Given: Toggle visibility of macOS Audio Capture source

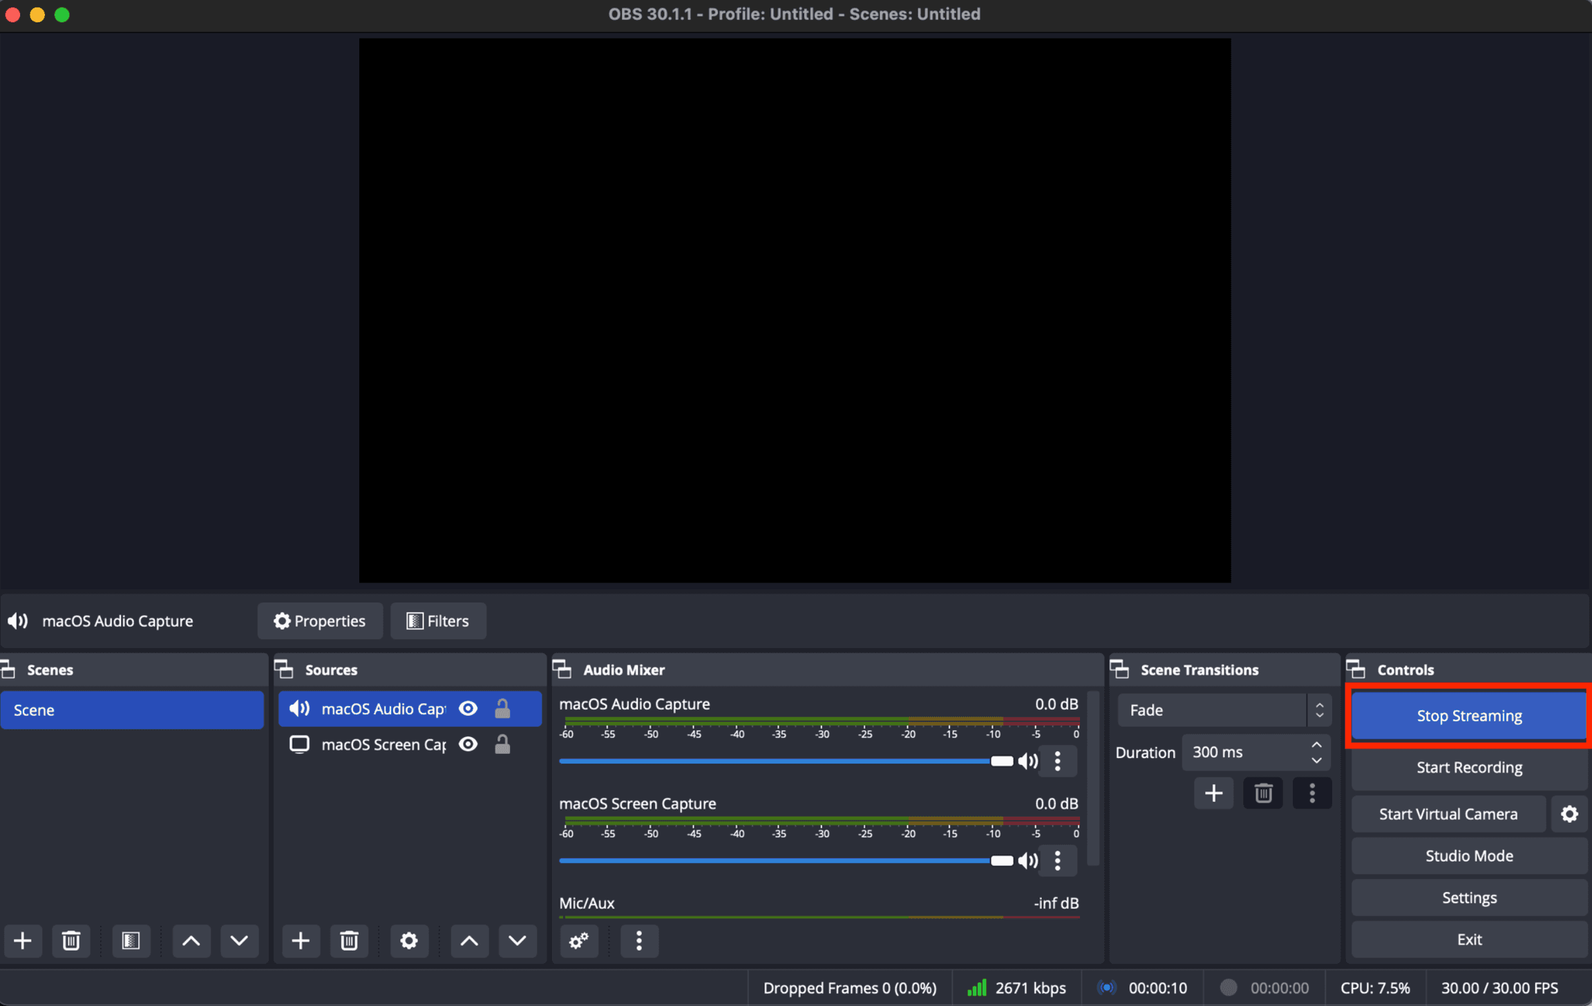Looking at the screenshot, I should [468, 709].
